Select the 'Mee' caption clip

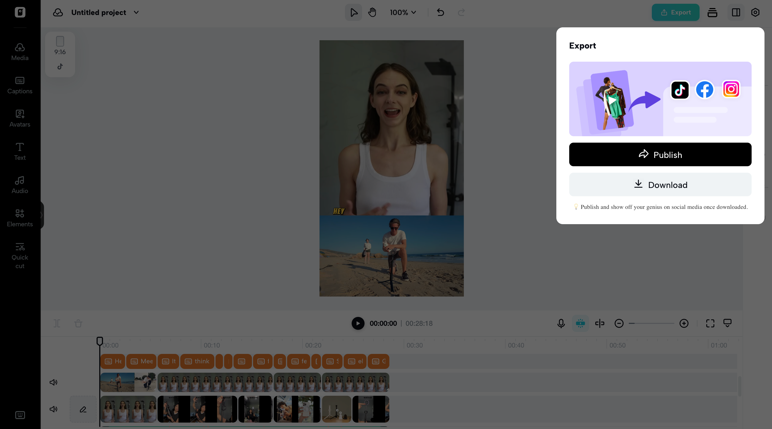coord(141,361)
